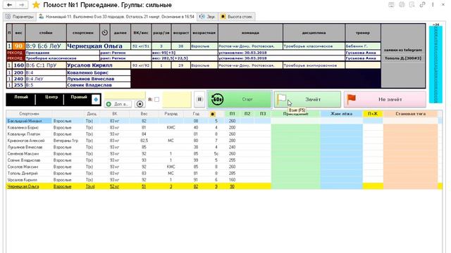Go forward with the right arrow button

[22, 5]
